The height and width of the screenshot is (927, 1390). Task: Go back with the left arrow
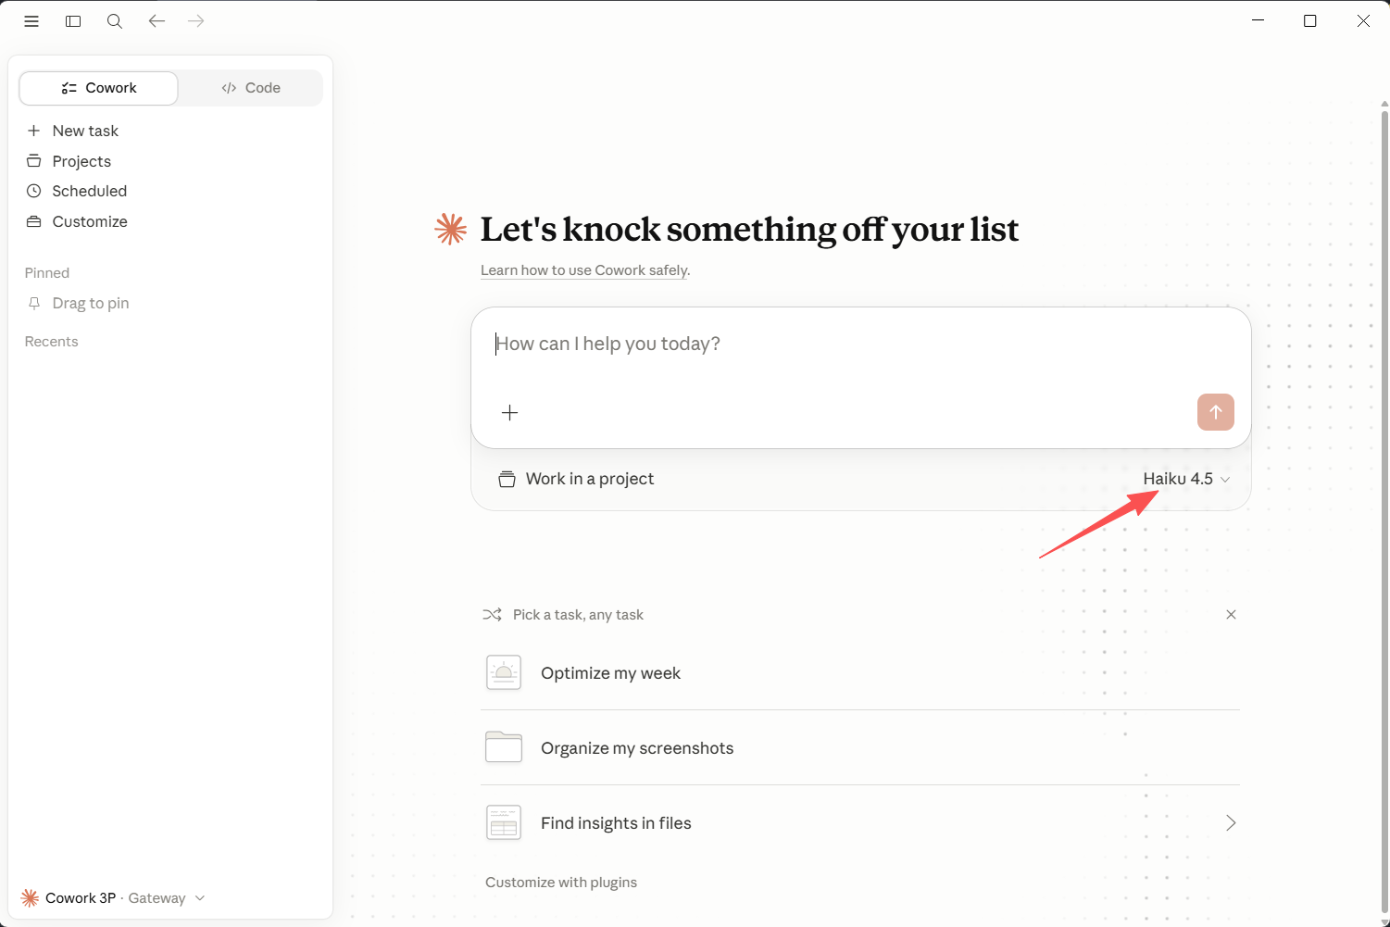[x=157, y=20]
